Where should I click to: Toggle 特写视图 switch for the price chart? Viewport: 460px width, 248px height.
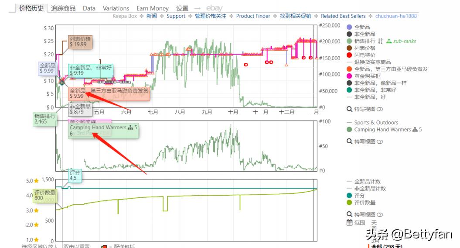380,109
